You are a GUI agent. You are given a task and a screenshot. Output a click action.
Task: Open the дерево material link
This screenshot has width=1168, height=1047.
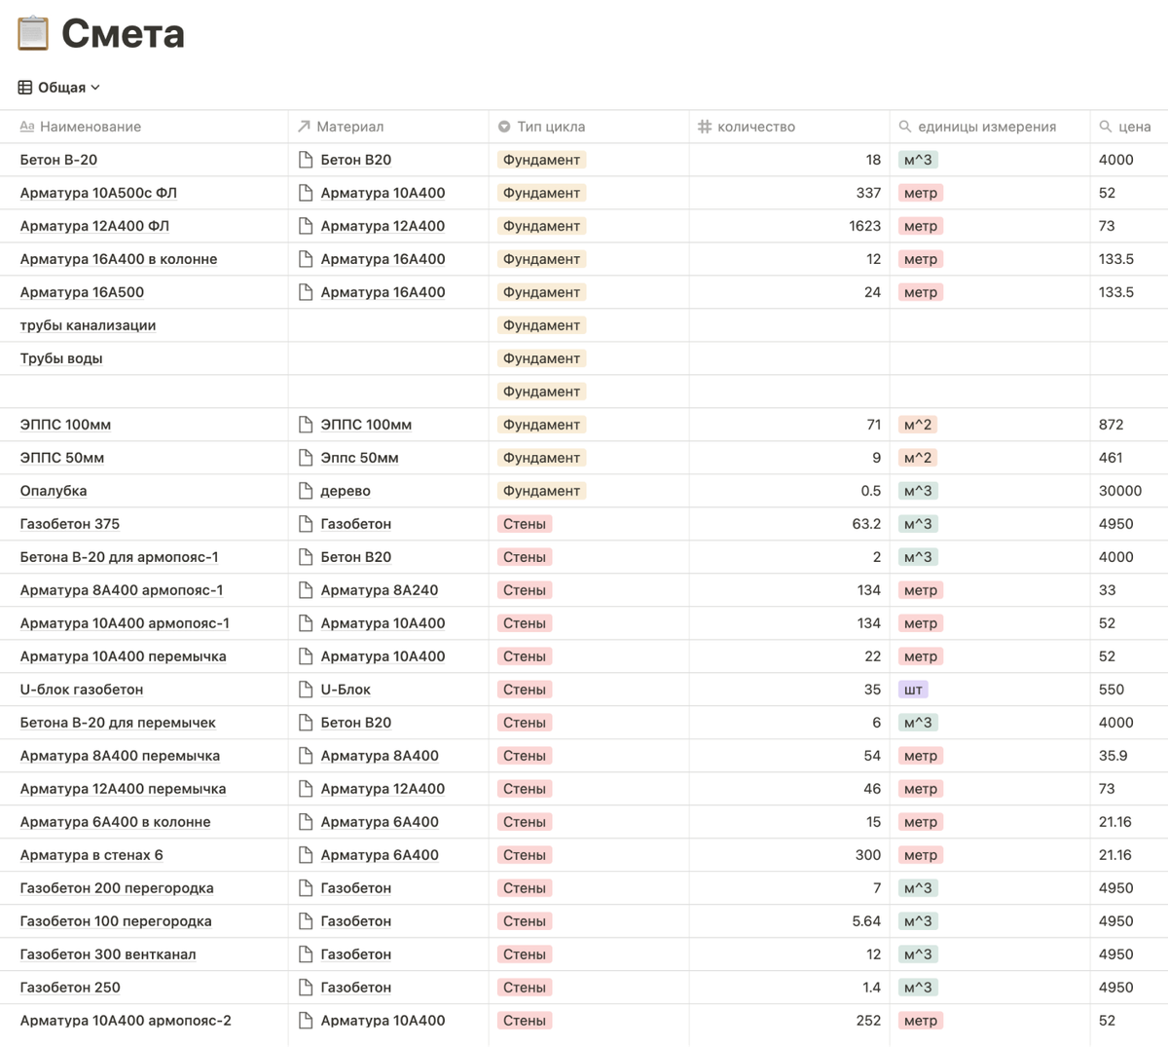point(346,491)
